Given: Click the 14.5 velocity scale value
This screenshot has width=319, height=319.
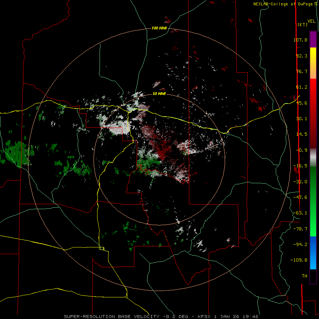Looking at the screenshot, I should pyautogui.click(x=302, y=134).
